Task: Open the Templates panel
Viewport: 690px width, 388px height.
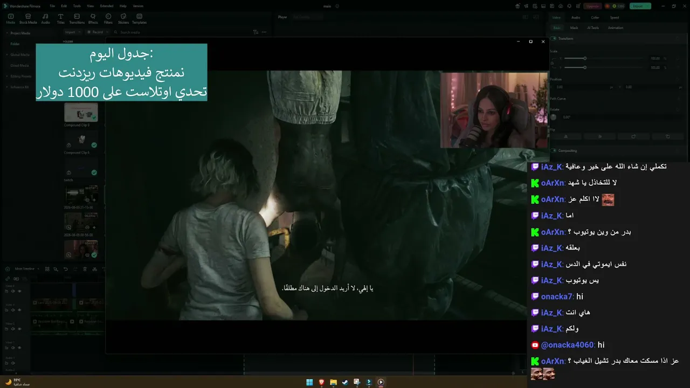Action: [x=139, y=18]
